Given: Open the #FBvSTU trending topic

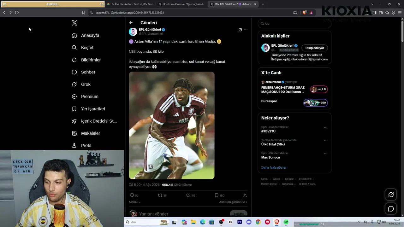Looking at the screenshot, I should [x=268, y=131].
